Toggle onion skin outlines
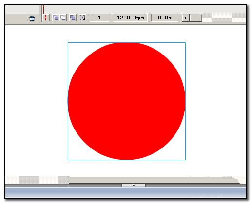 (x=63, y=18)
